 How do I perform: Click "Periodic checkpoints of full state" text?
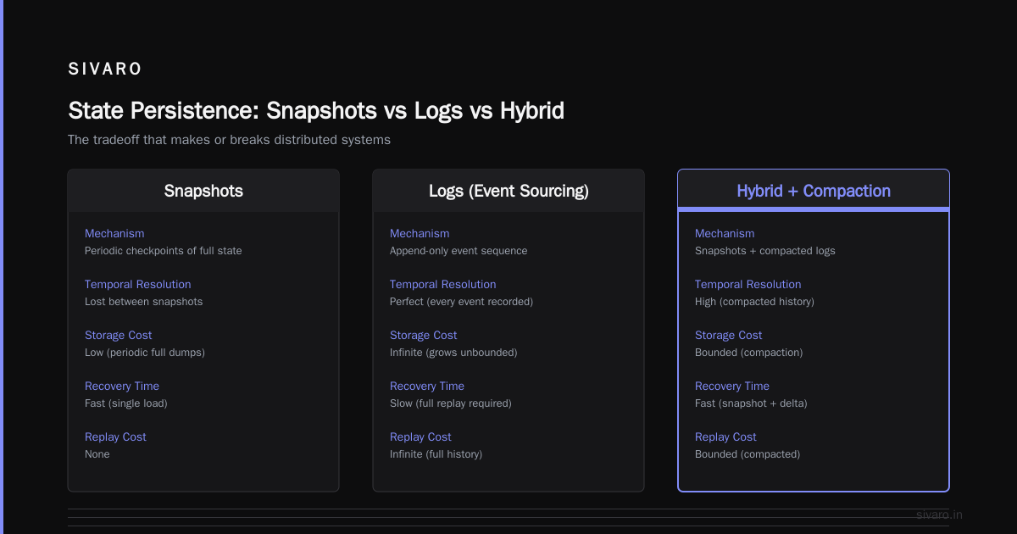tap(163, 251)
